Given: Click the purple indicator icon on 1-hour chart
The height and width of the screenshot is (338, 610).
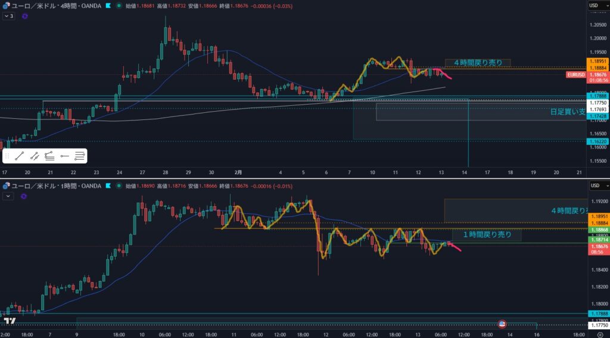Looking at the screenshot, I should (24, 195).
